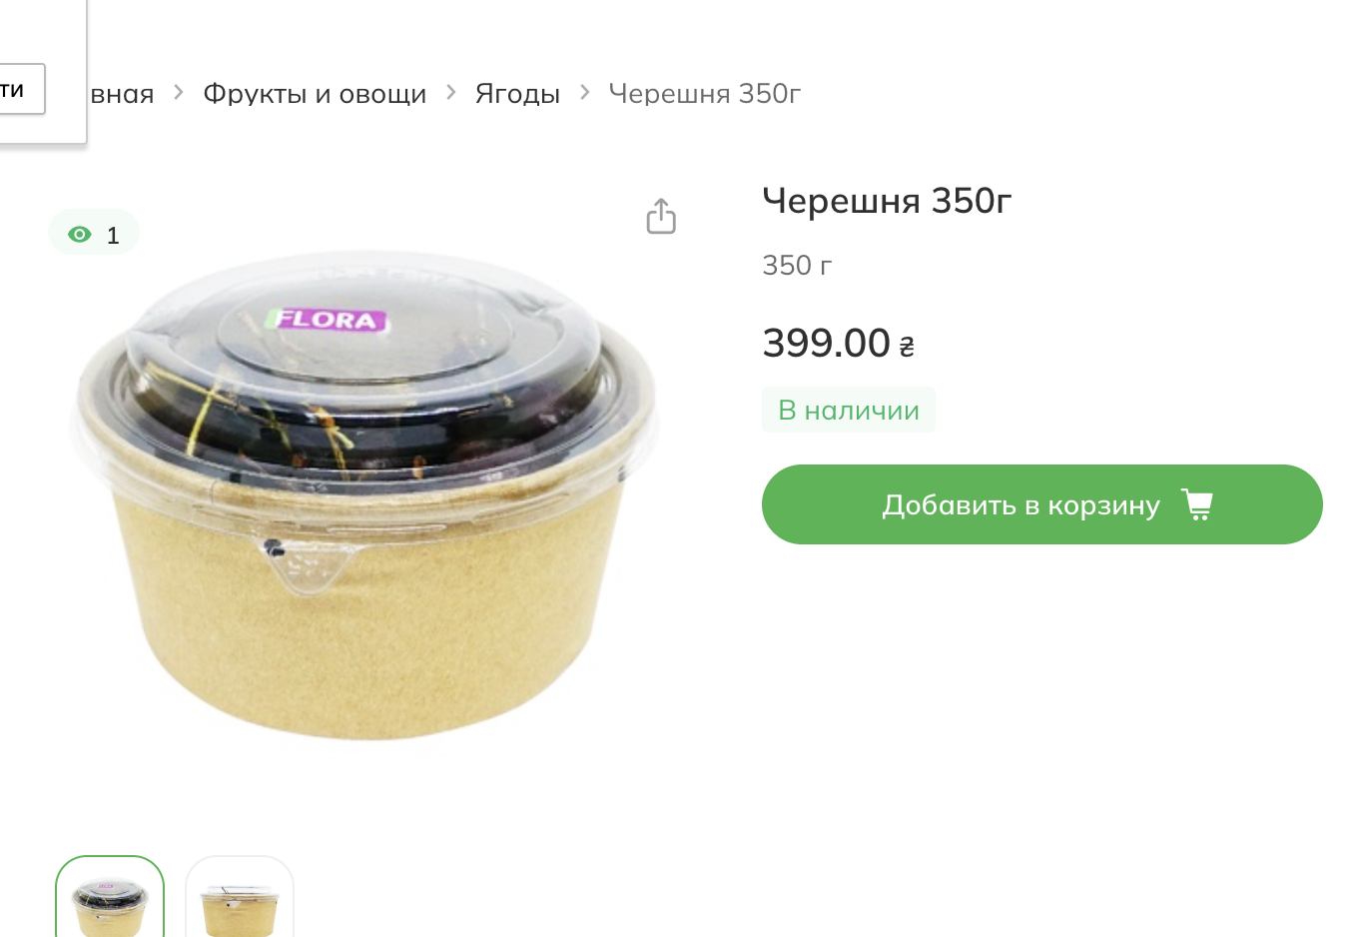Select the first product thumbnail
Screen dimensions: 1360x937
pos(110,897)
